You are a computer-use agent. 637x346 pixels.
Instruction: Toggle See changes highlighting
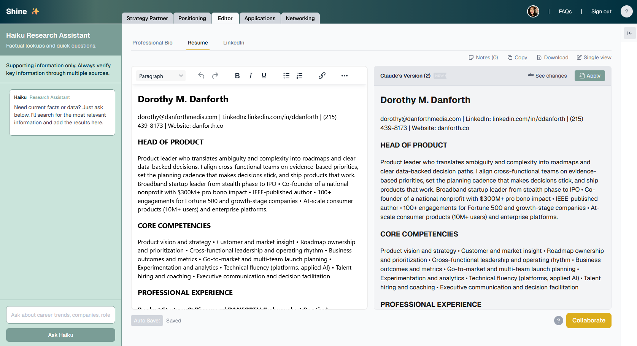tap(547, 76)
